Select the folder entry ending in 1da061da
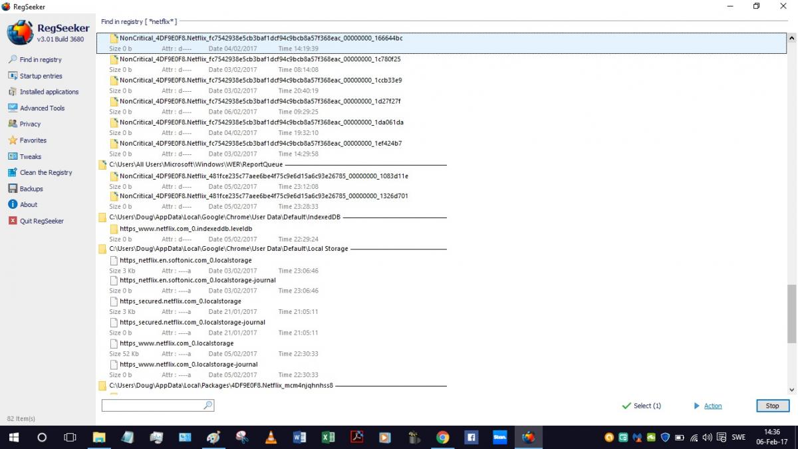Viewport: 798px width, 449px height. click(x=261, y=122)
